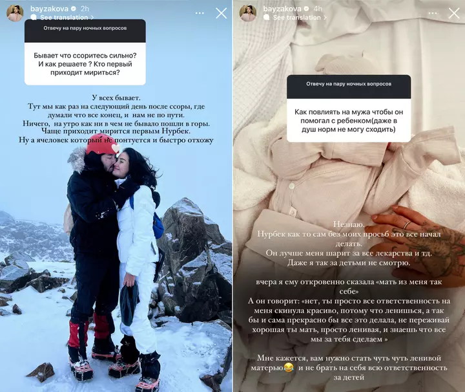465x392 pixels.
Task: Close the right story with X
Action: click(x=454, y=14)
